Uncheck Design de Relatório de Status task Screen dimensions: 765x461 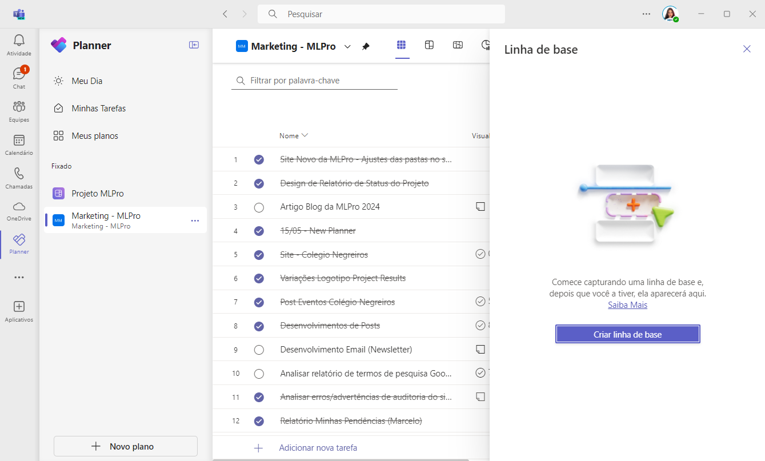click(x=259, y=183)
